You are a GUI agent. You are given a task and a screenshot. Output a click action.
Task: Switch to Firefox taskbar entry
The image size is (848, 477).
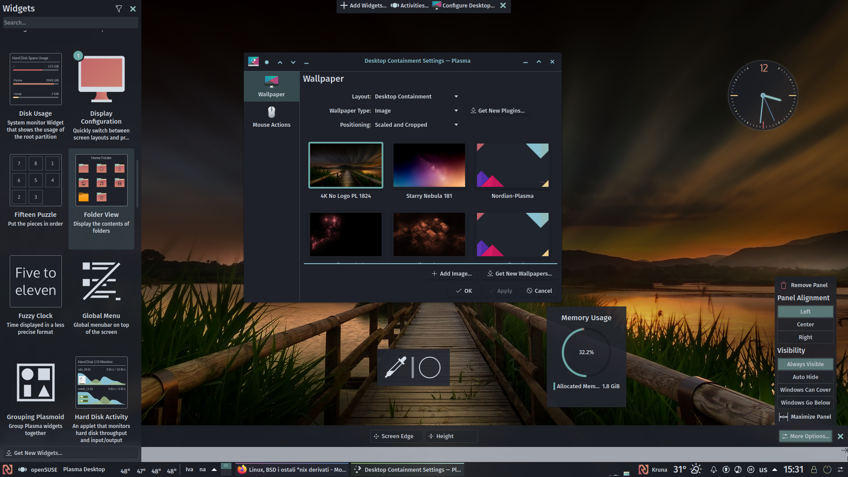coord(292,469)
